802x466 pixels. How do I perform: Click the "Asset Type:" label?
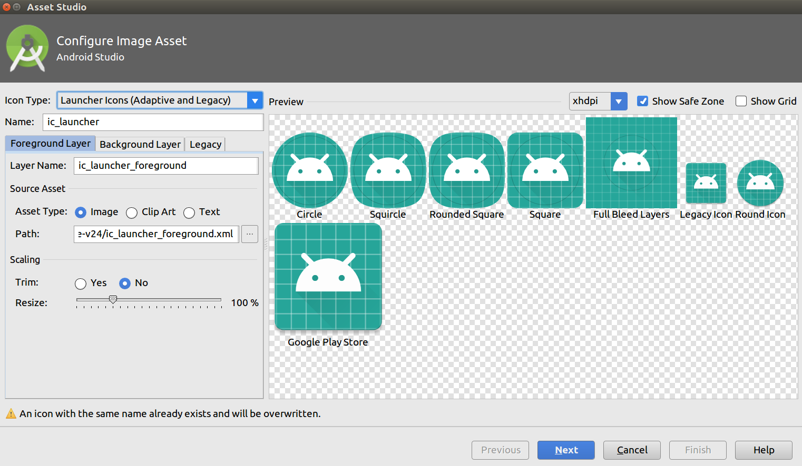click(x=42, y=211)
